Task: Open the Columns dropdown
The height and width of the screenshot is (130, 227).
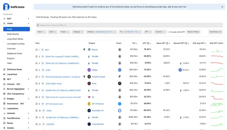Action: pos(160,32)
